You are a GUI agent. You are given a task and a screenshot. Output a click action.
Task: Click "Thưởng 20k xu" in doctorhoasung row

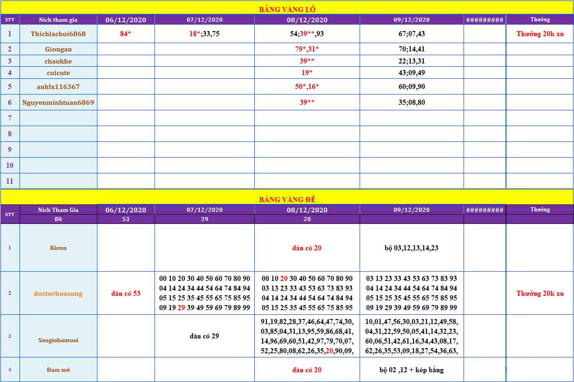pyautogui.click(x=540, y=293)
